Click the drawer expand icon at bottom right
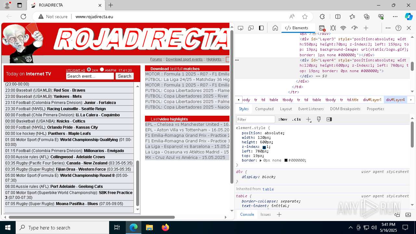 408,214
